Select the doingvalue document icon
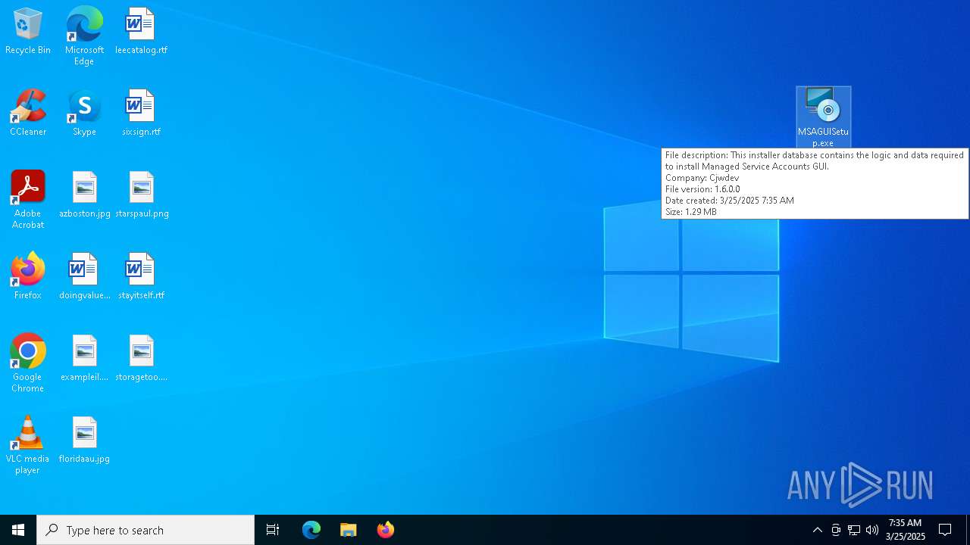Screen dimensions: 970x545 click(x=84, y=277)
